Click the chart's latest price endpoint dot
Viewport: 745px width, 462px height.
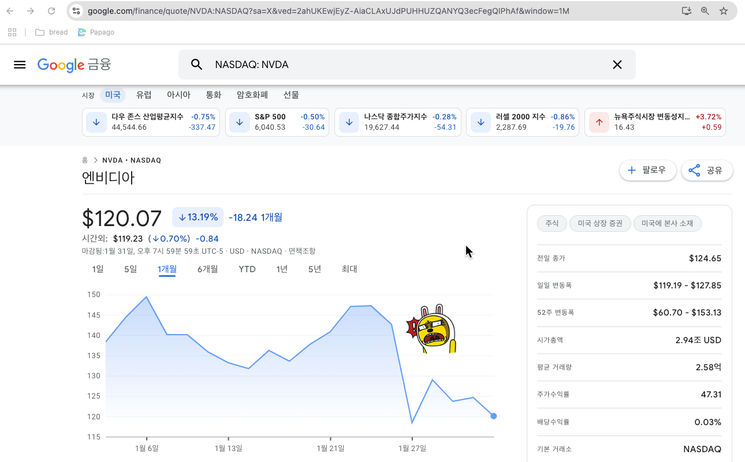click(x=493, y=416)
